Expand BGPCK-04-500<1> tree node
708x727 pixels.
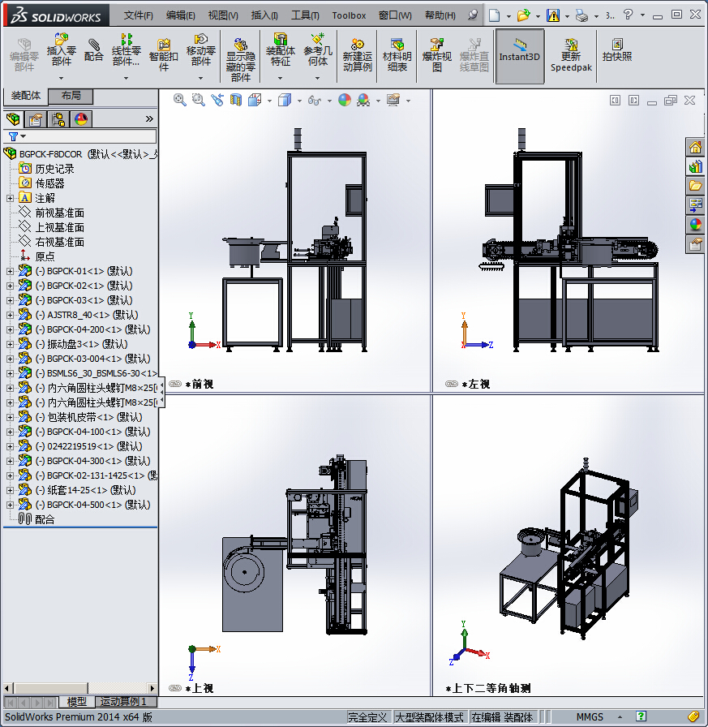[x=10, y=505]
